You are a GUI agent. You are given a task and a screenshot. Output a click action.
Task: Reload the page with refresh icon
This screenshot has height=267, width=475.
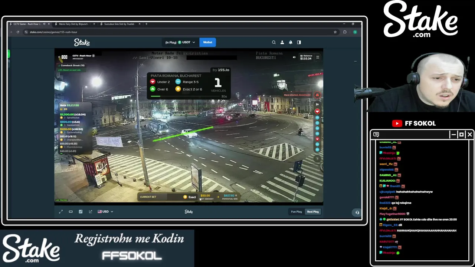(x=18, y=32)
